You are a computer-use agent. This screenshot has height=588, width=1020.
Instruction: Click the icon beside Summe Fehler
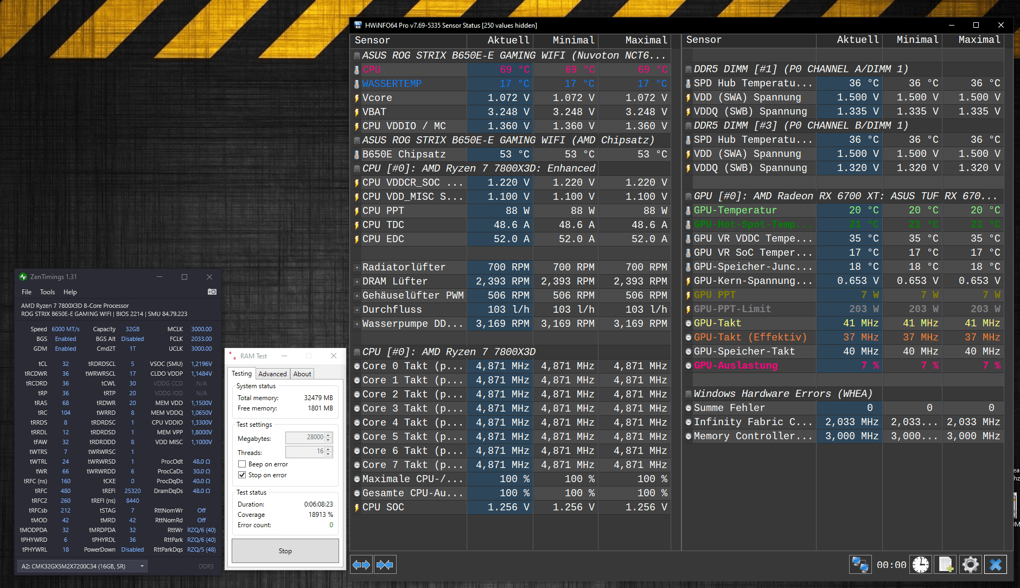click(x=688, y=408)
